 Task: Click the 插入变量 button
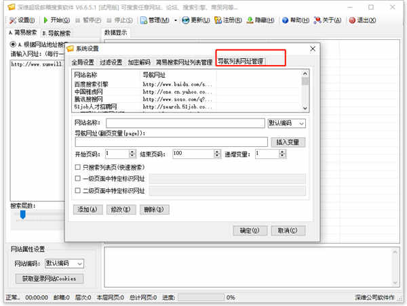288,142
